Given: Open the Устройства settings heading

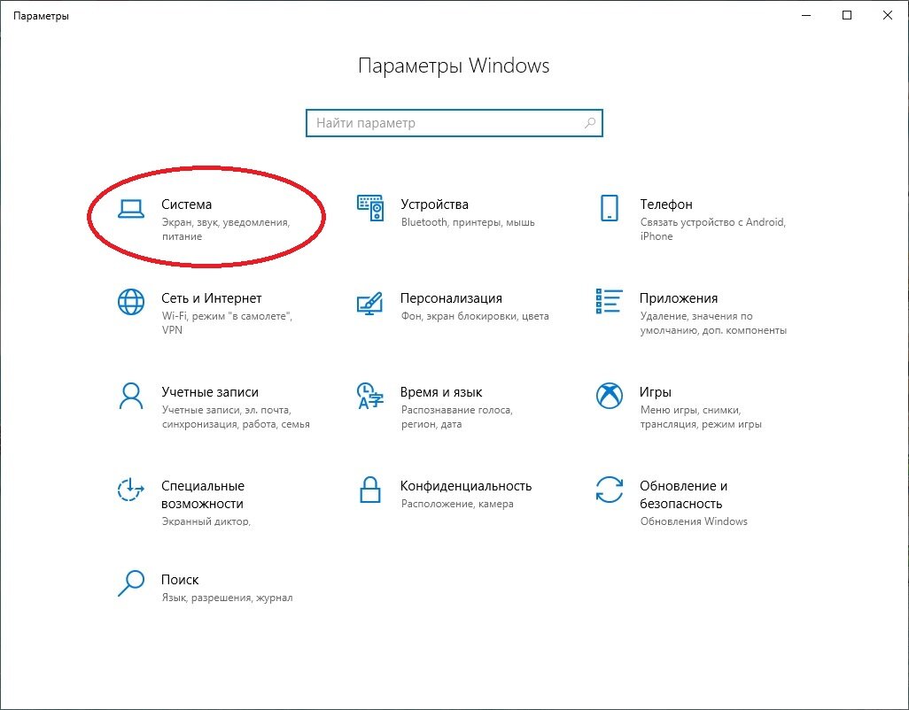Looking at the screenshot, I should (434, 205).
